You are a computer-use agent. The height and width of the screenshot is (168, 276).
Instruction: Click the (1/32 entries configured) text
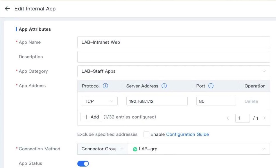(130, 117)
